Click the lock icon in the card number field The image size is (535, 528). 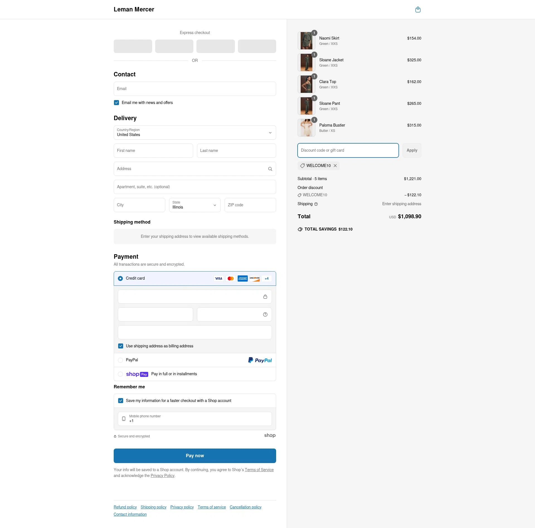point(265,297)
